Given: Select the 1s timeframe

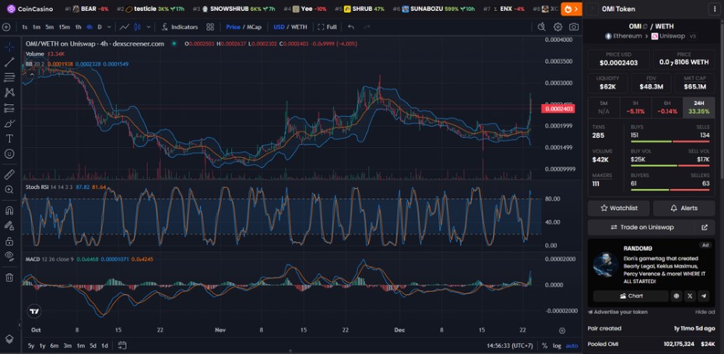Looking at the screenshot, I should coord(24,27).
